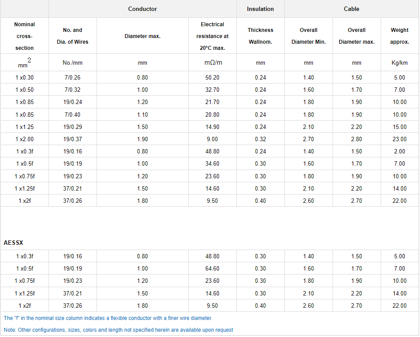Select the Kg/km unit cell
Screen dimensions: 420x337
pyautogui.click(x=399, y=63)
